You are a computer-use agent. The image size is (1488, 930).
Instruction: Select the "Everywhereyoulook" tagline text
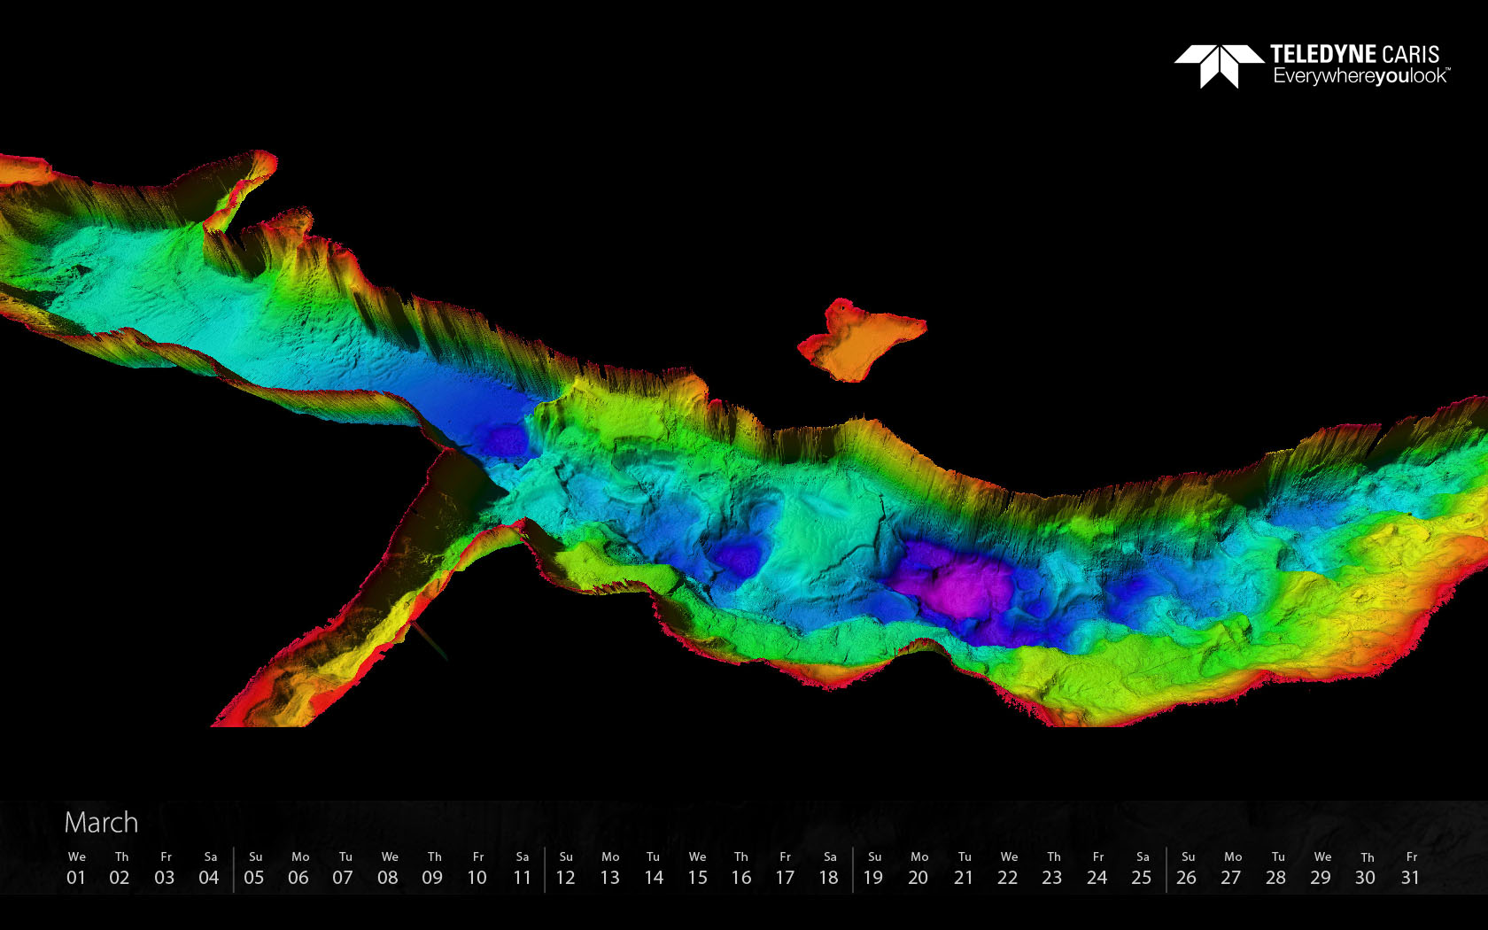pyautogui.click(x=1361, y=77)
